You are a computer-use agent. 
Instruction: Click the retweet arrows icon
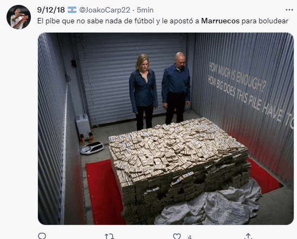pos(109,236)
